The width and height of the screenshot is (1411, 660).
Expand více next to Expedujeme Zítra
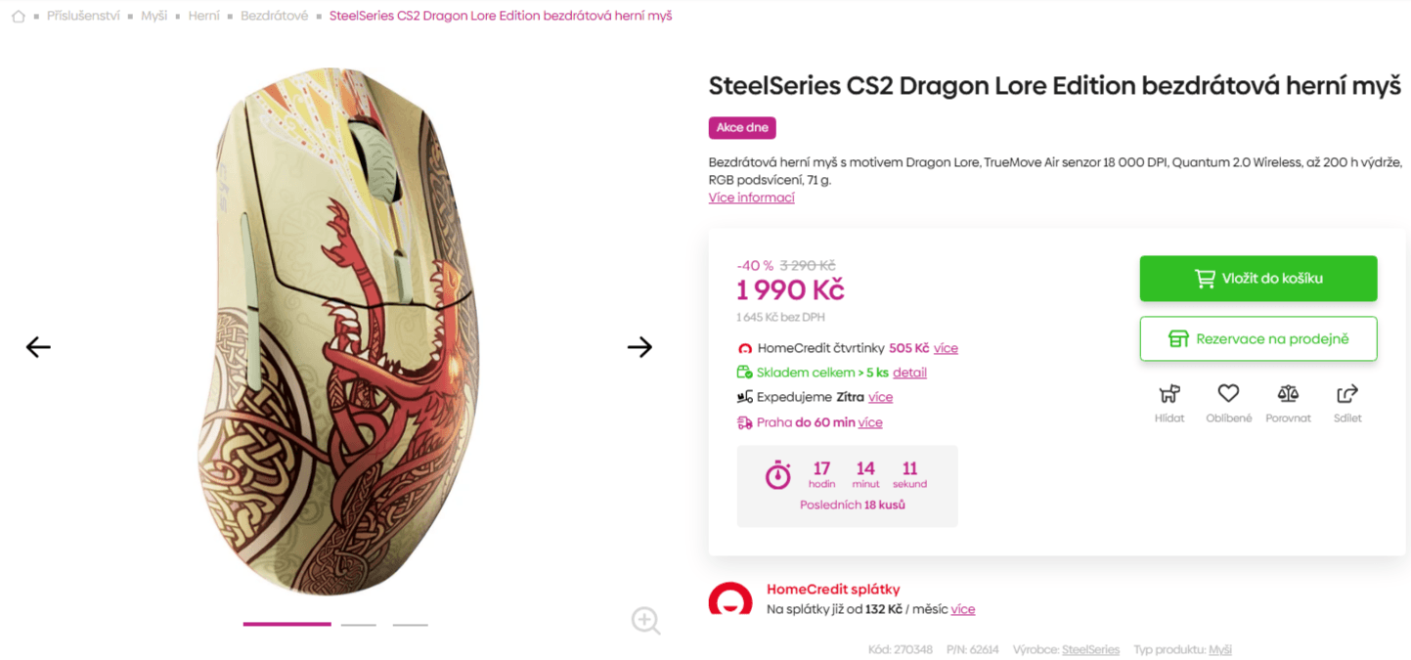click(x=879, y=397)
